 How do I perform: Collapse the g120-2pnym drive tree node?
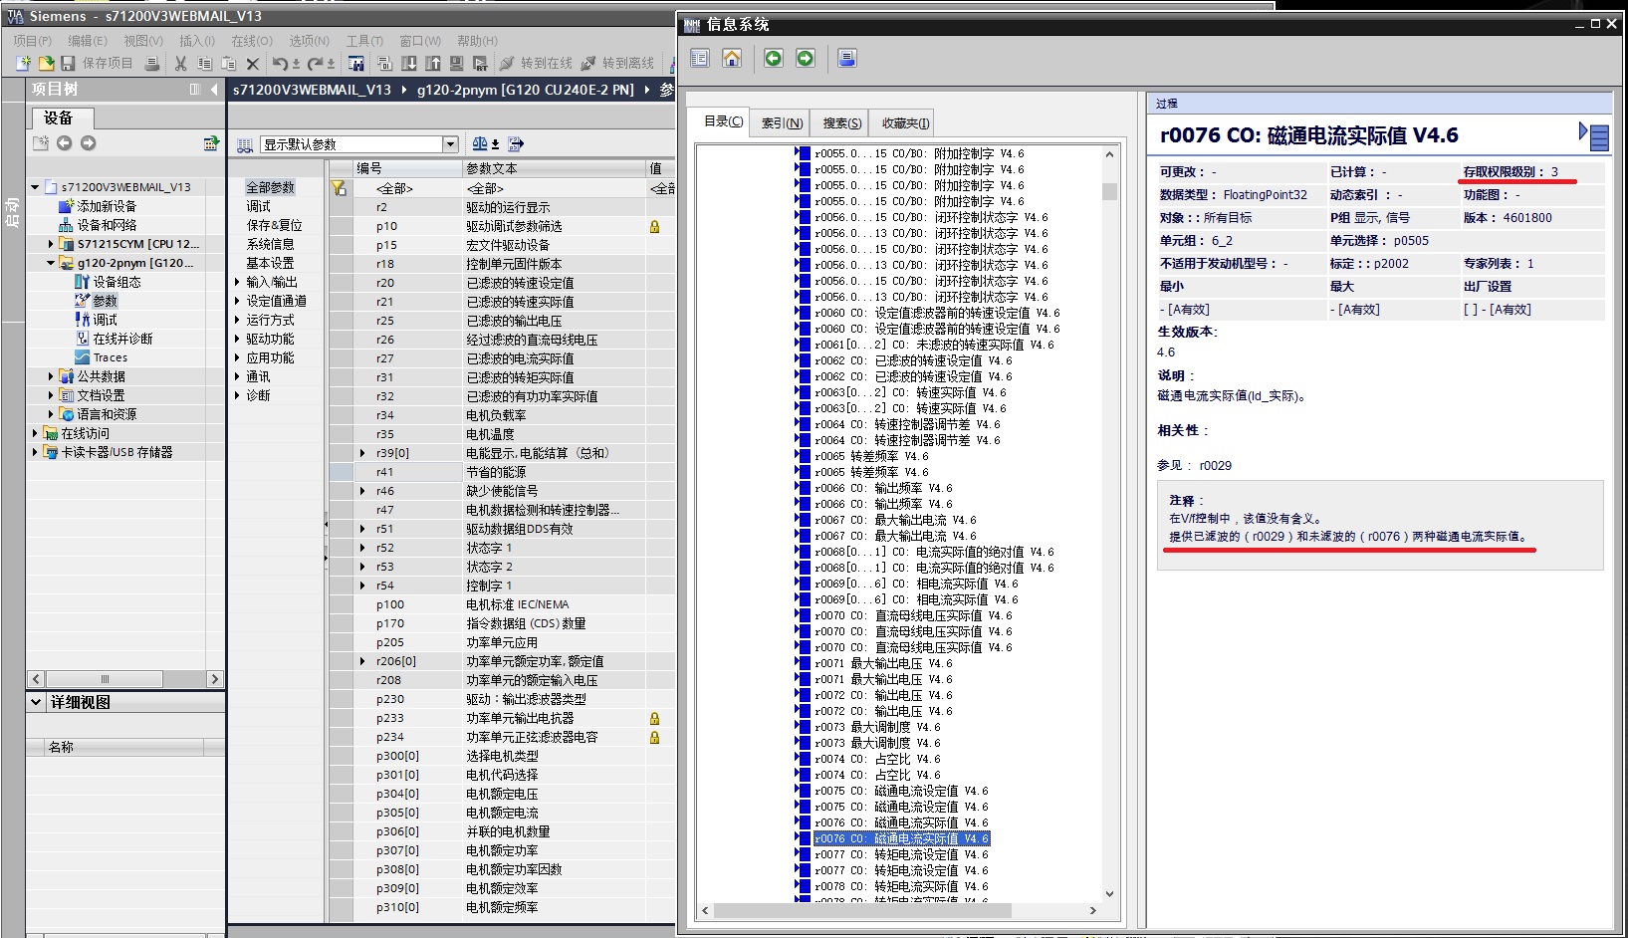(x=51, y=263)
